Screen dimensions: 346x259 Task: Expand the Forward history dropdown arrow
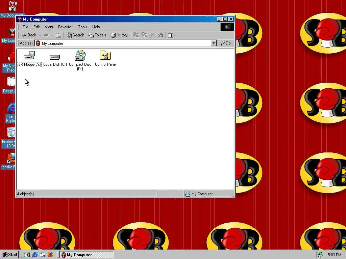coord(52,35)
